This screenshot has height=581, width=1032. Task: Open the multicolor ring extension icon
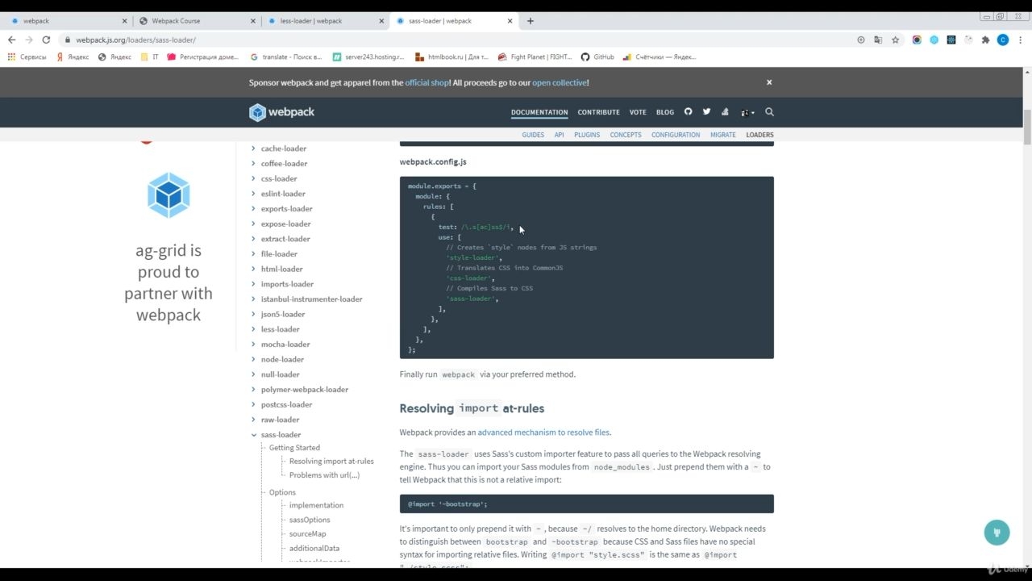pyautogui.click(x=917, y=40)
